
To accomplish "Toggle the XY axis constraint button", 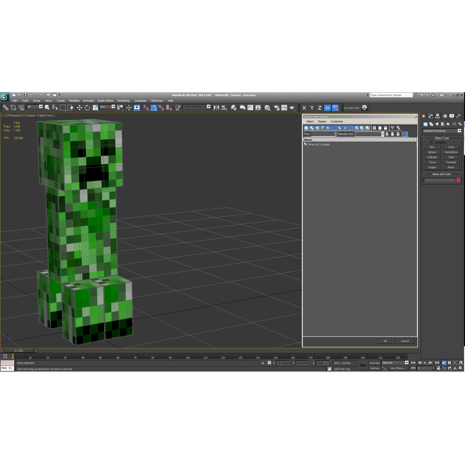I will click(327, 108).
